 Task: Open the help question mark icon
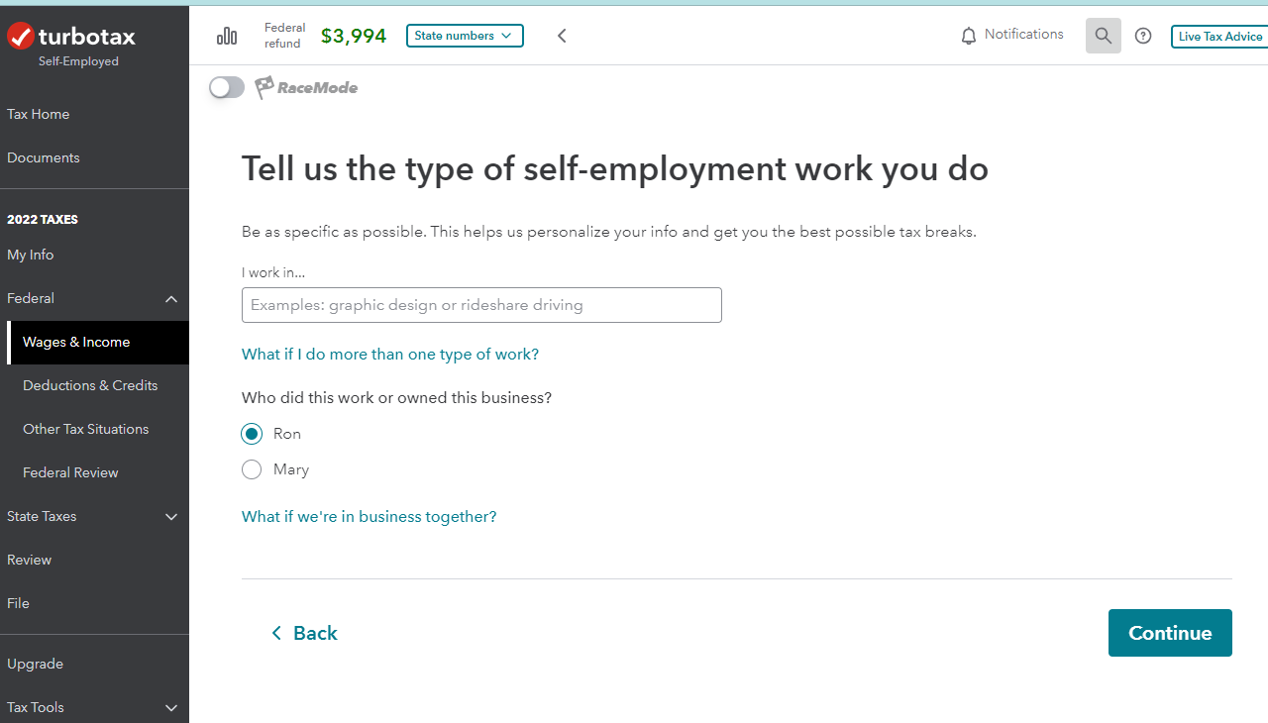pos(1143,36)
